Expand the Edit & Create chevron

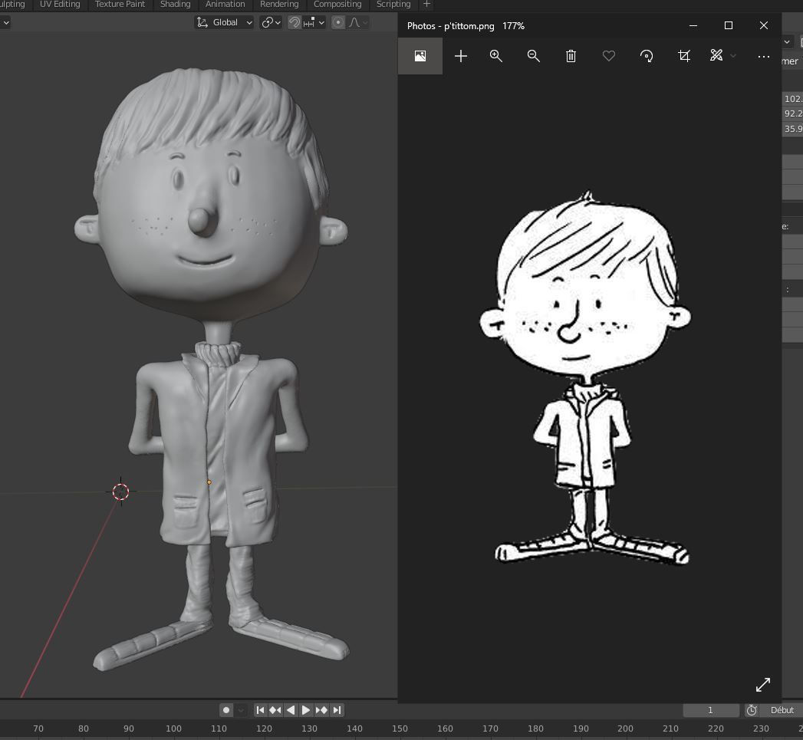(733, 56)
